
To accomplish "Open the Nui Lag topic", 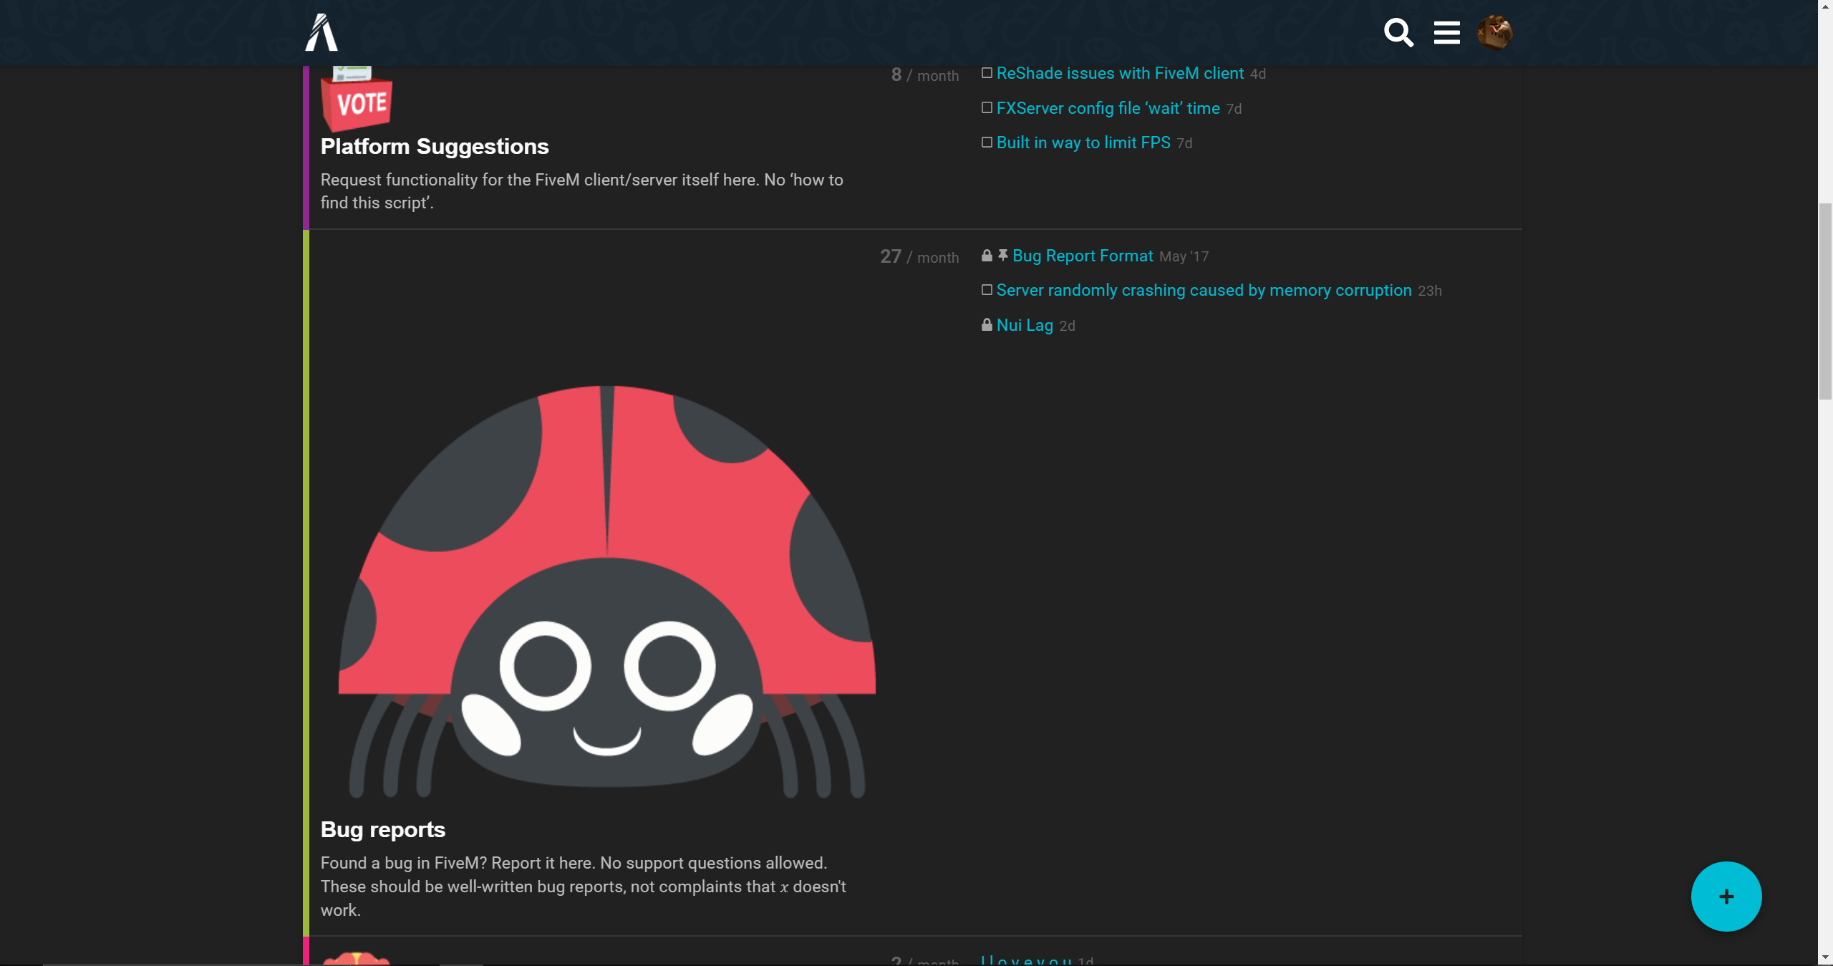I will pyautogui.click(x=1025, y=325).
